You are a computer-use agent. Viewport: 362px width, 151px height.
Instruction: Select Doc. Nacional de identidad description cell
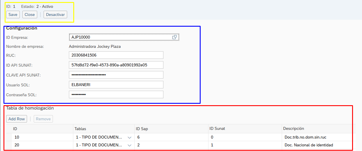tap(309, 145)
